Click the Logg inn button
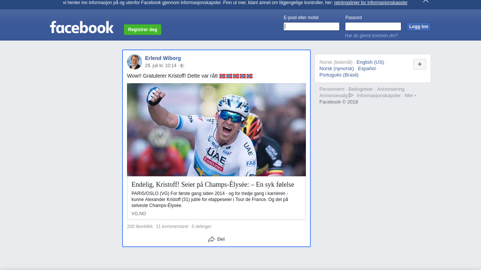 [419, 27]
